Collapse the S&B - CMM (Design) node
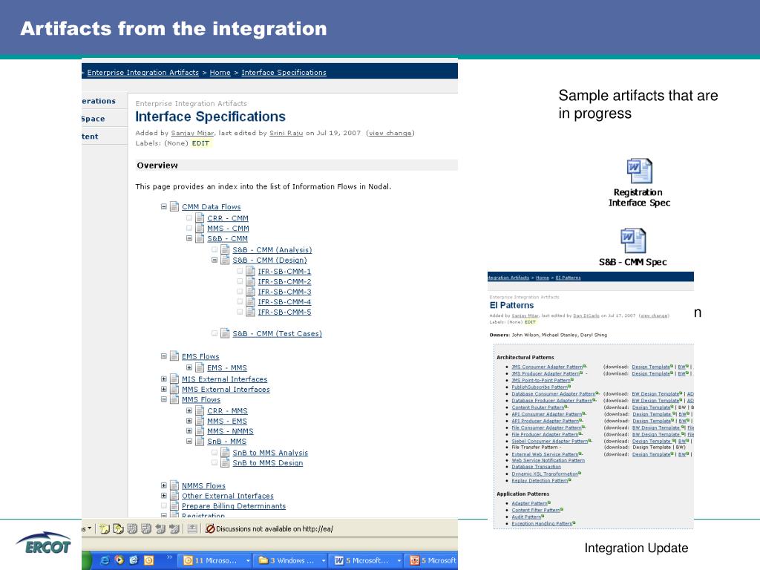The width and height of the screenshot is (760, 570). click(x=214, y=260)
